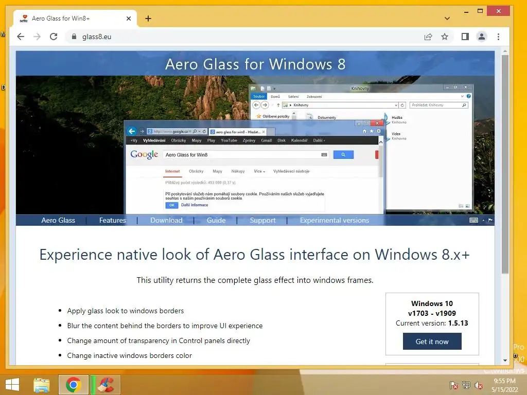Click scrollbar up arrow
The height and width of the screenshot is (395, 527).
click(505, 51)
